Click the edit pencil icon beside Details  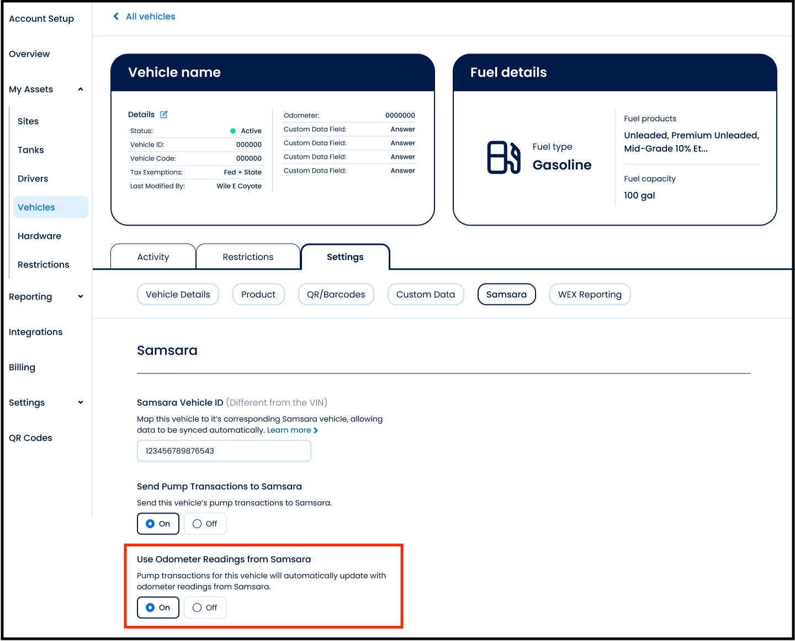(x=164, y=115)
